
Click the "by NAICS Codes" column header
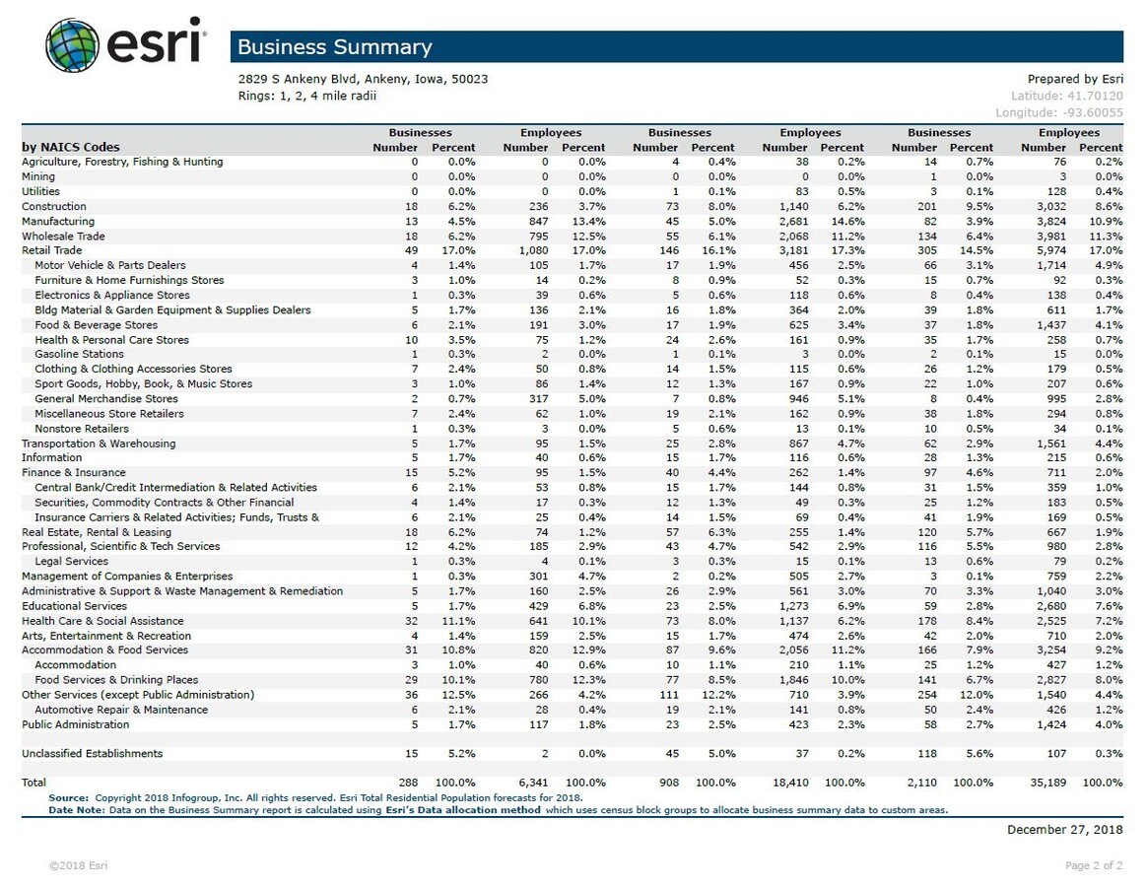pyautogui.click(x=70, y=147)
